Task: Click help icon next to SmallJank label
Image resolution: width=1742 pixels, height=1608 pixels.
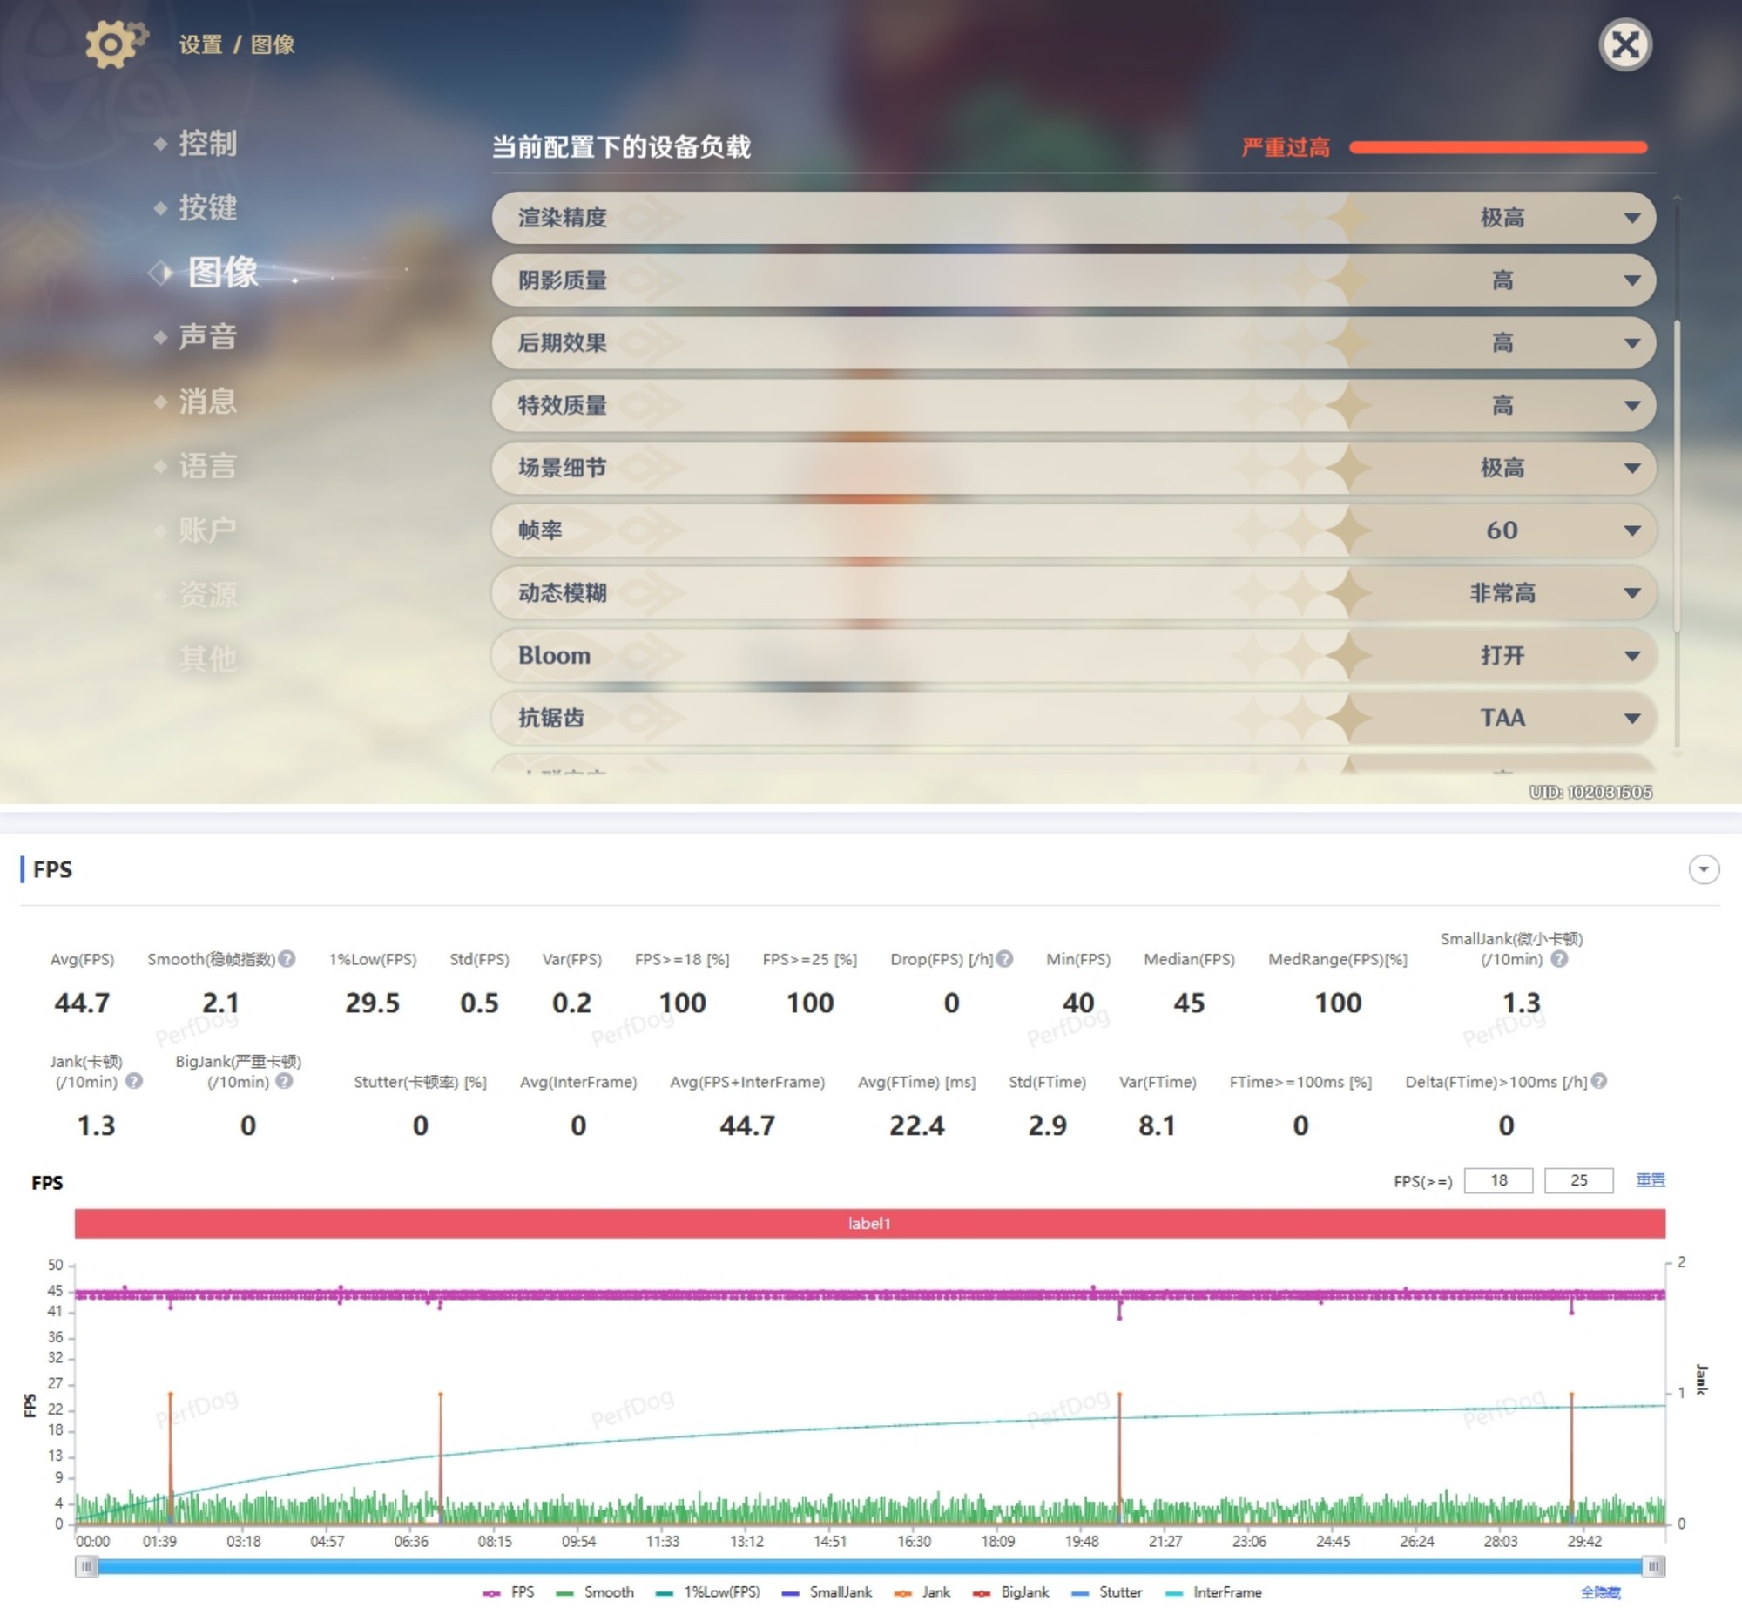Action: (x=1559, y=959)
